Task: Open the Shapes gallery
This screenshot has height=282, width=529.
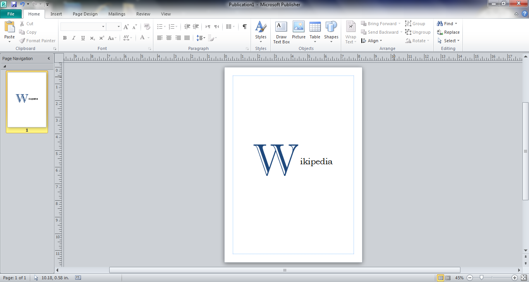Action: [331, 28]
